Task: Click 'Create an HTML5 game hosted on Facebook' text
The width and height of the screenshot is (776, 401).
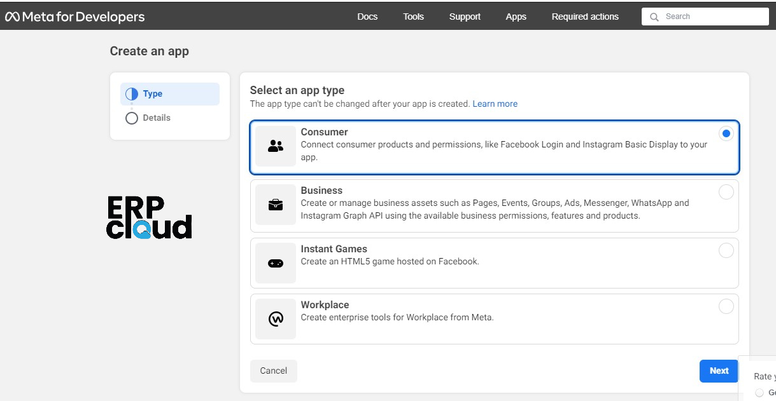Action: coord(390,261)
